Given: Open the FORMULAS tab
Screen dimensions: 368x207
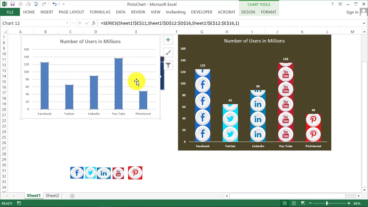Looking at the screenshot, I should click(100, 12).
